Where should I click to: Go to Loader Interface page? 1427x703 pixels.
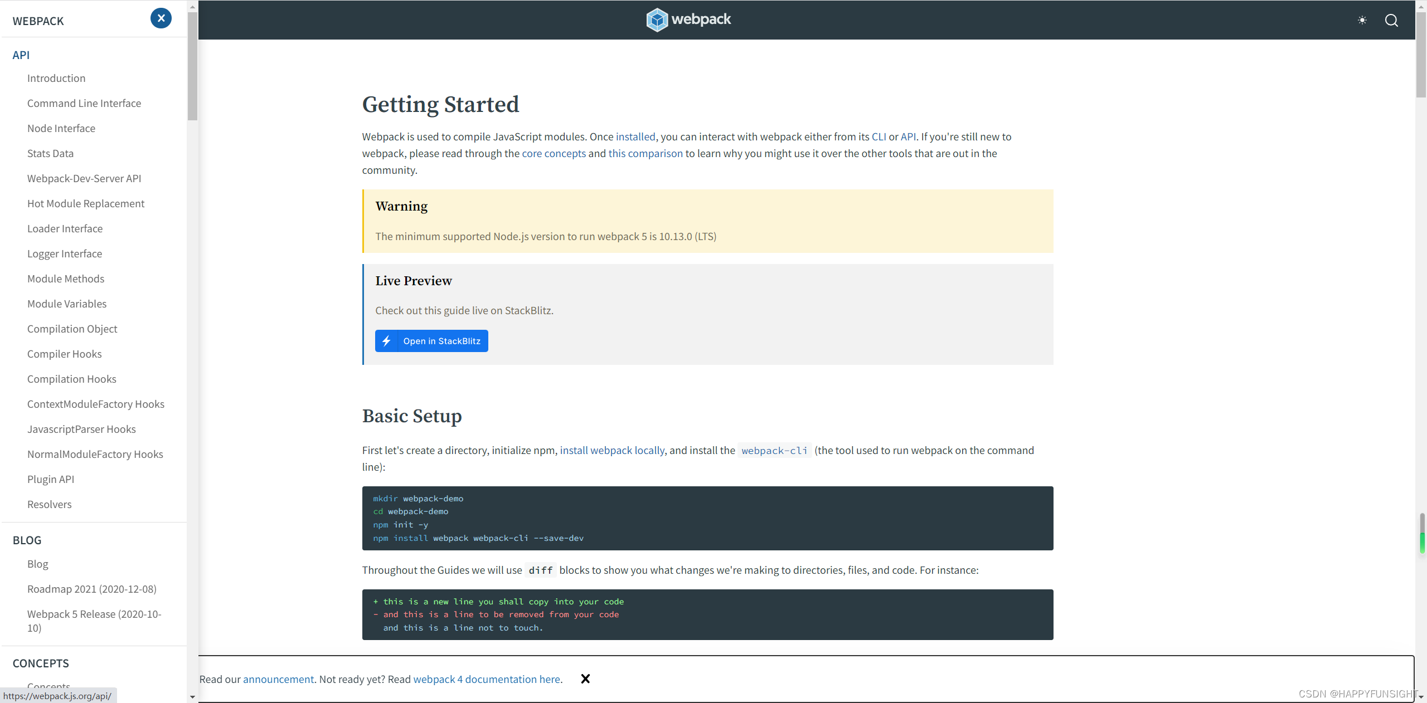(65, 228)
